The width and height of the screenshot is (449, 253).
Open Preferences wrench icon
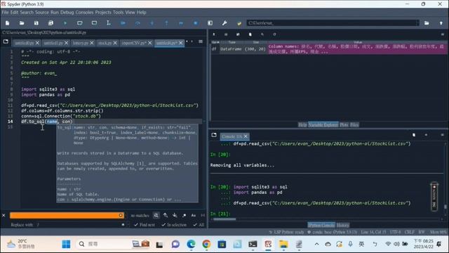pyautogui.click(x=224, y=23)
